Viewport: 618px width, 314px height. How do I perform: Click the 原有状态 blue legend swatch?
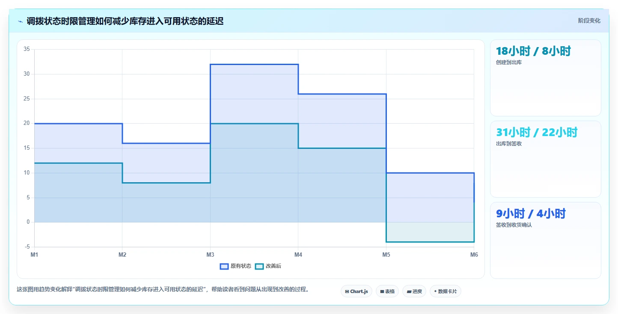(x=224, y=266)
